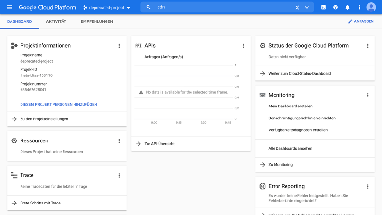Click Diesem Projekt Personen hinzufügen link
Image resolution: width=382 pixels, height=215 pixels.
point(58,104)
